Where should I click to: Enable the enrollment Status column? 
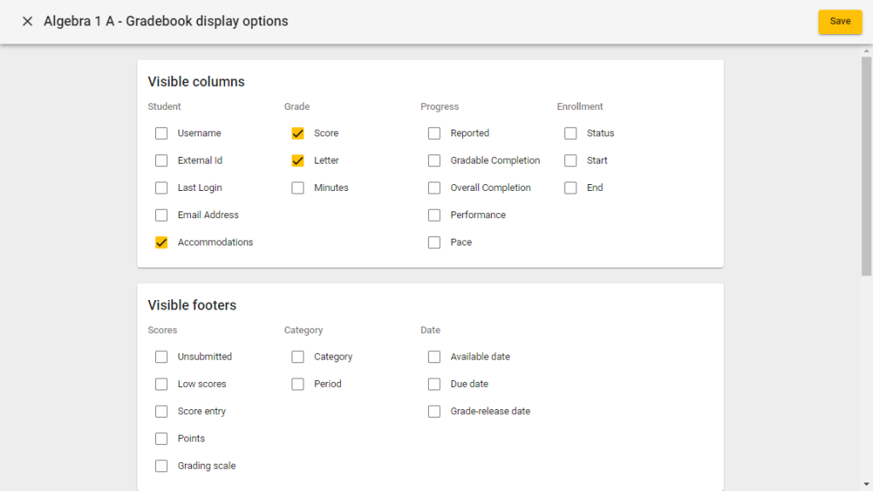[570, 133]
